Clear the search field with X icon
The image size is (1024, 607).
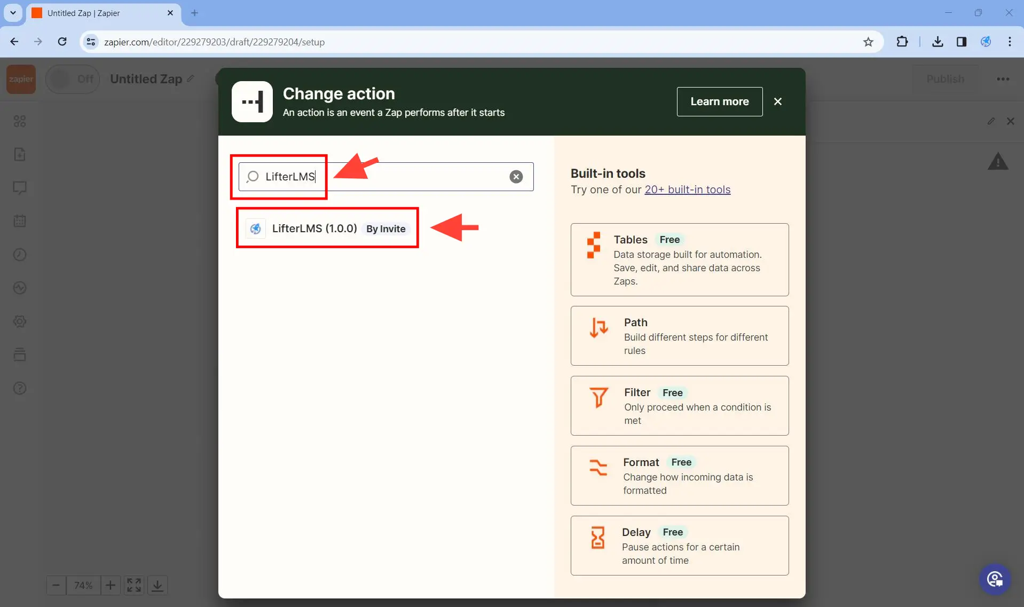tap(516, 177)
